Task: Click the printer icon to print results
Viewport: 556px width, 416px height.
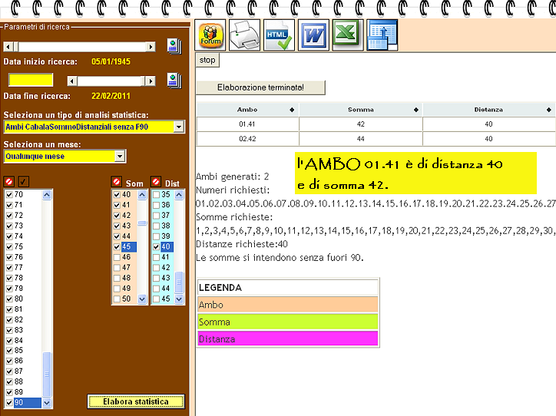Action: click(245, 35)
